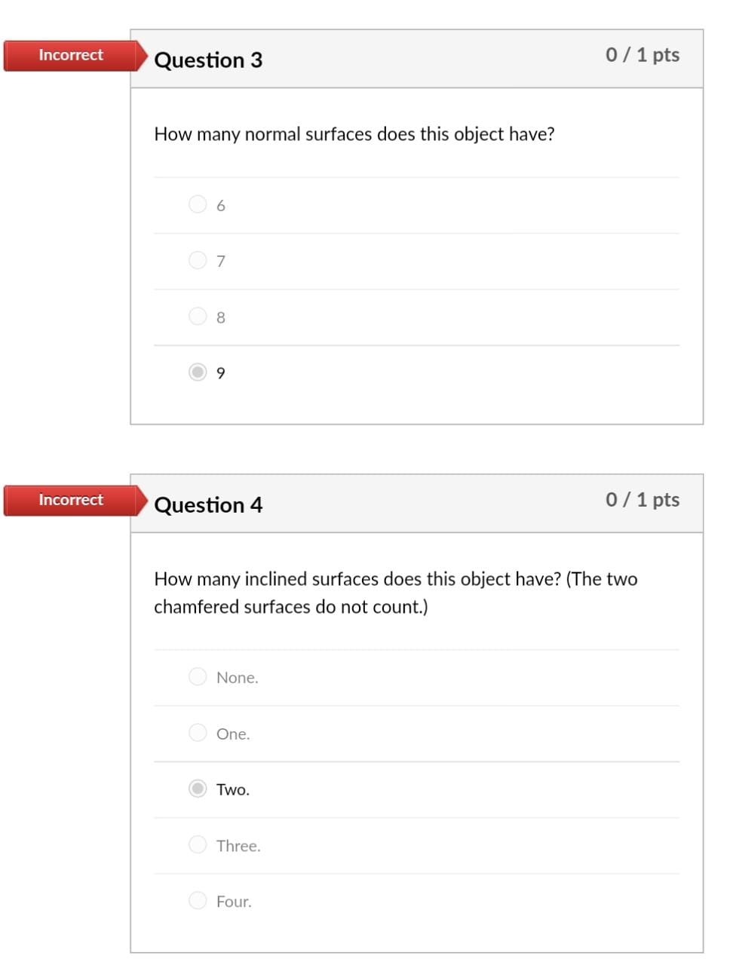Click the Question 4 header title
Screen dimensions: 733x965
point(209,505)
